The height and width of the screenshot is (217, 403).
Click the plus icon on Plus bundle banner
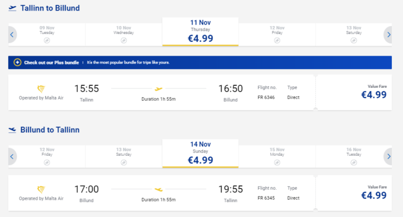[17, 62]
